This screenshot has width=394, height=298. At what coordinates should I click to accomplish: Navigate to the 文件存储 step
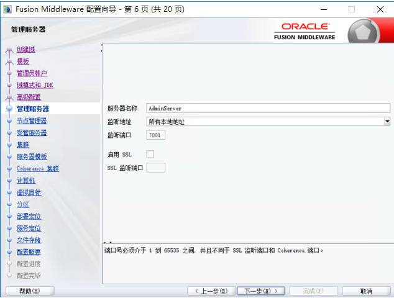pos(29,240)
